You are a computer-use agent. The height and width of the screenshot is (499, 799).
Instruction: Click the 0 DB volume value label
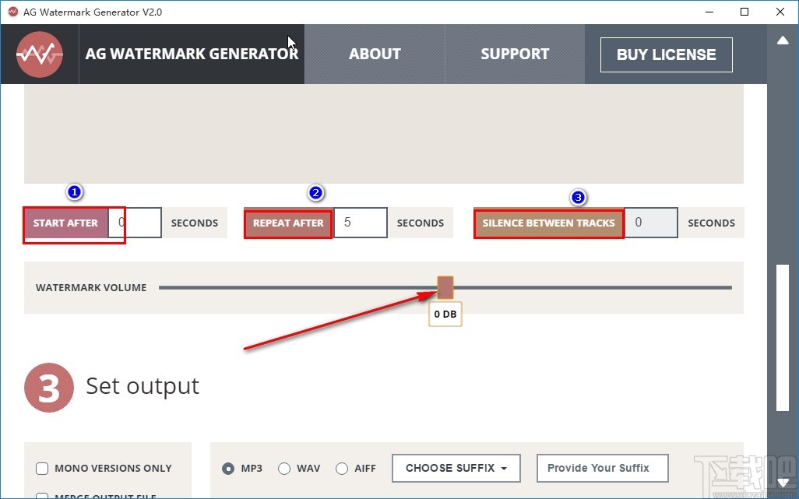[x=445, y=315]
